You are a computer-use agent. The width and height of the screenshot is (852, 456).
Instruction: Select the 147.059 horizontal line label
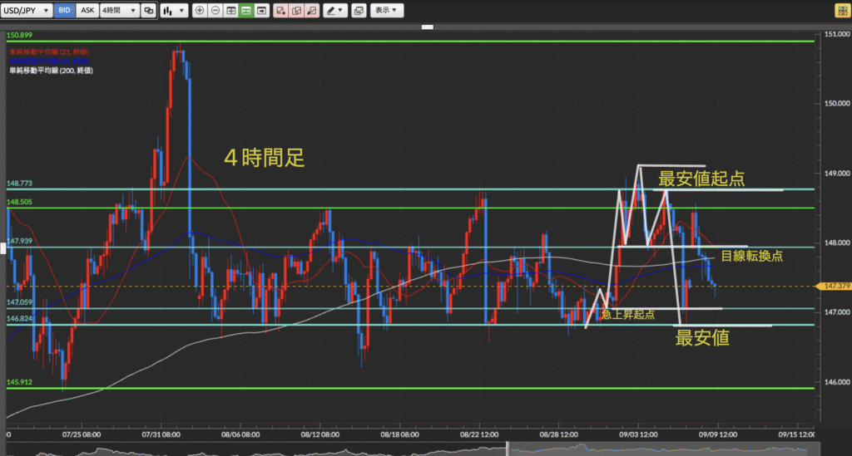(20, 302)
